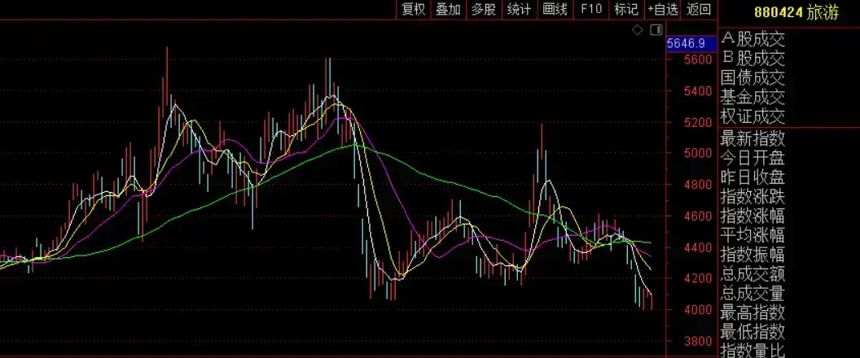The image size is (860, 358).
Task: Open the 叠加 overlay option
Action: tap(448, 9)
